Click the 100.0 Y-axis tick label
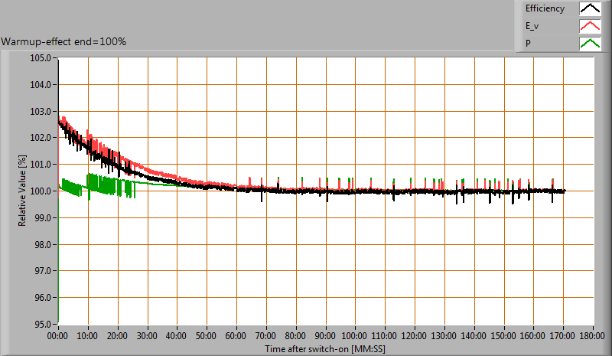Image resolution: width=612 pixels, height=356 pixels. (41, 191)
